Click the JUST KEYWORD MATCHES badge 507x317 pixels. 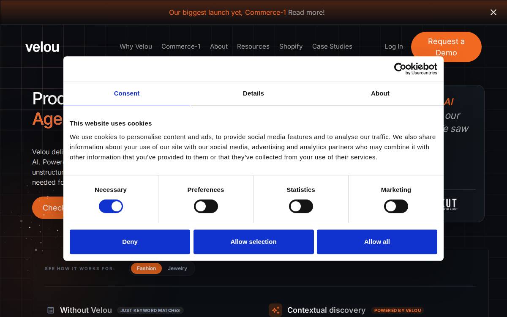(x=150, y=310)
